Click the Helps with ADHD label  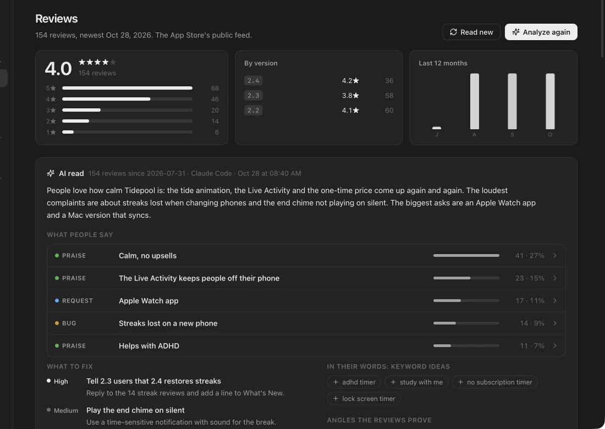pyautogui.click(x=149, y=346)
